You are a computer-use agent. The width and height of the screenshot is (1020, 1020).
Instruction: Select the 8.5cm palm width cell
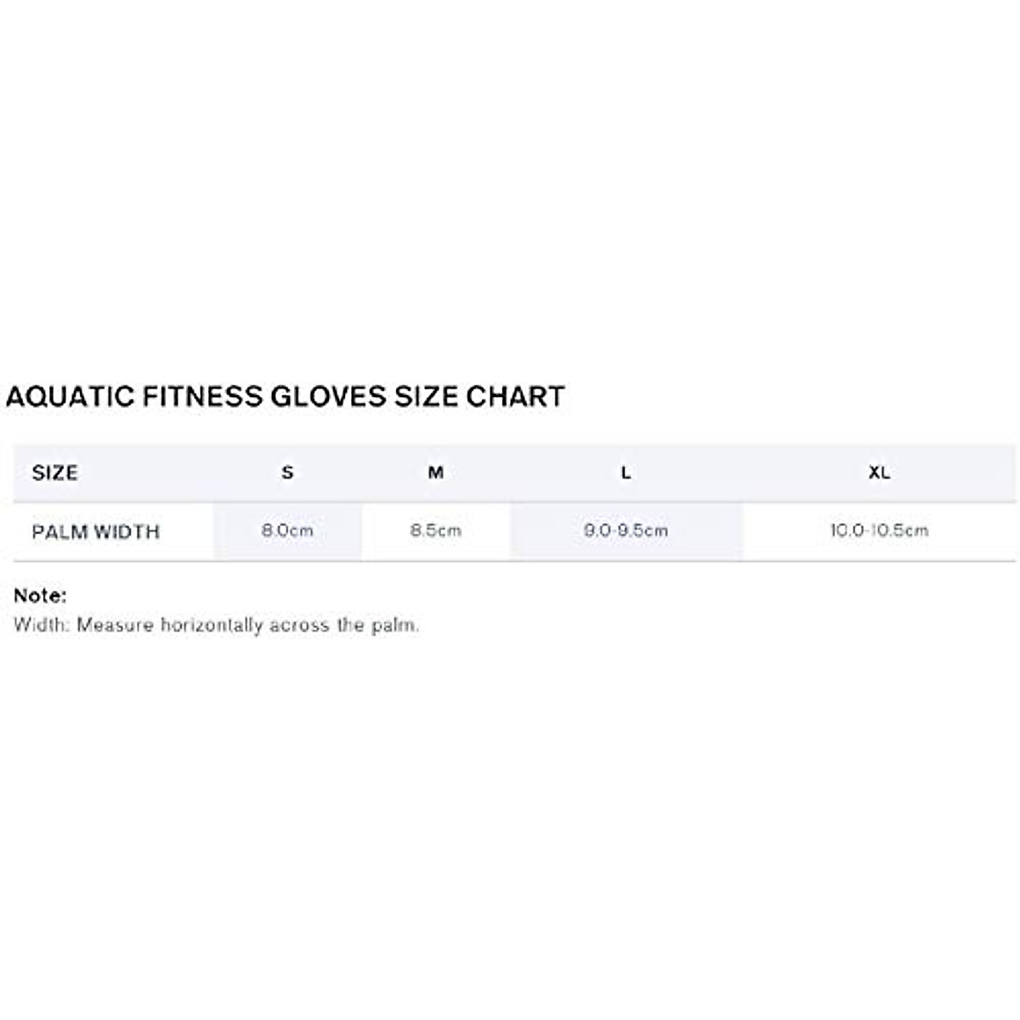435,530
